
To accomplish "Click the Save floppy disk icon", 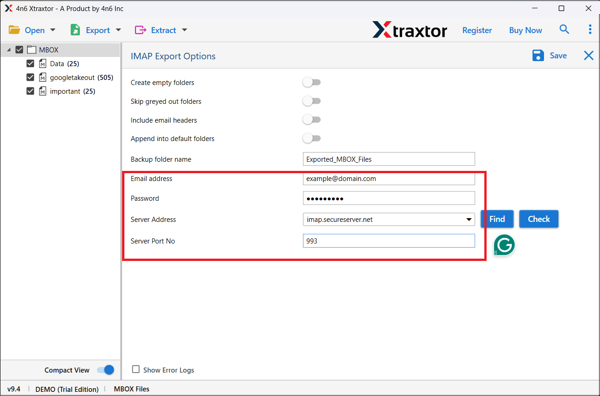I will 538,56.
